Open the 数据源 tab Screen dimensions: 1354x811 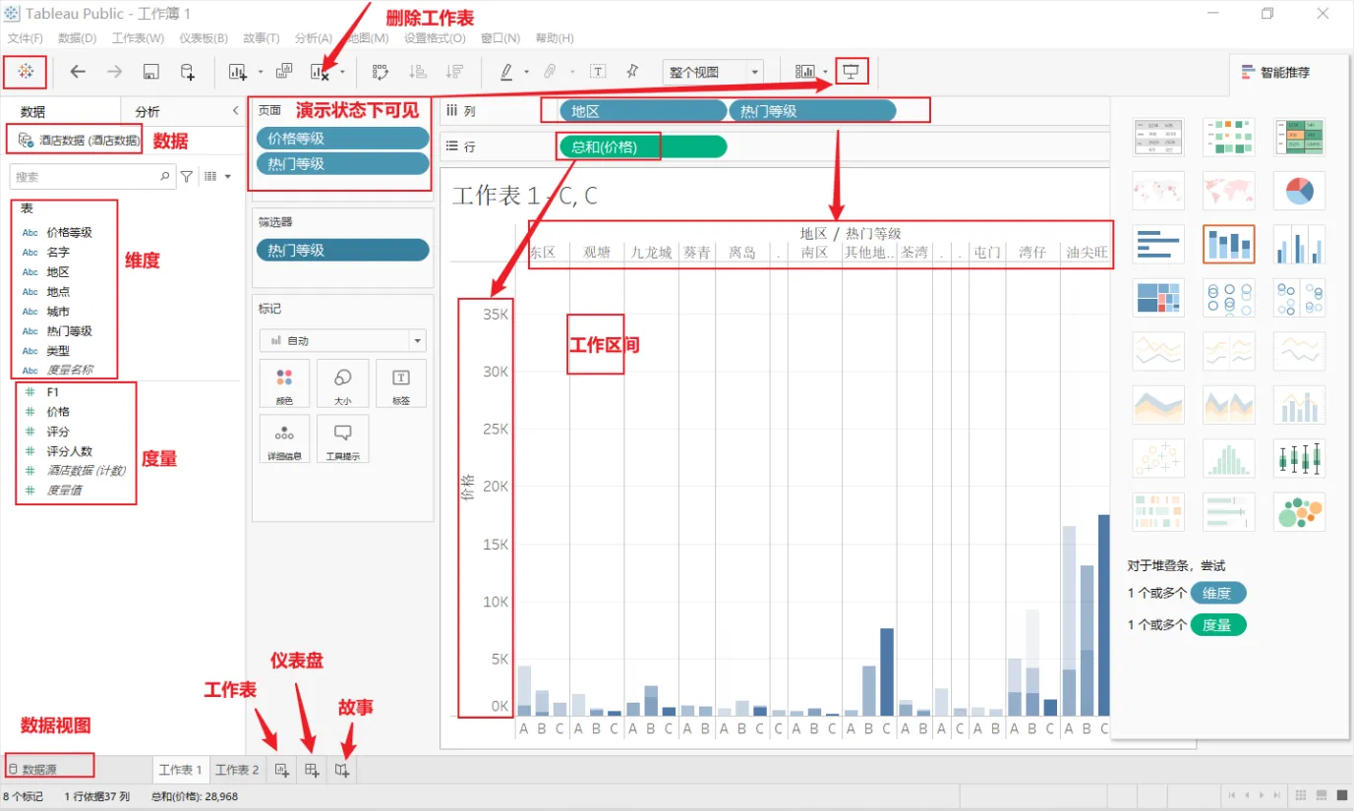pyautogui.click(x=39, y=769)
